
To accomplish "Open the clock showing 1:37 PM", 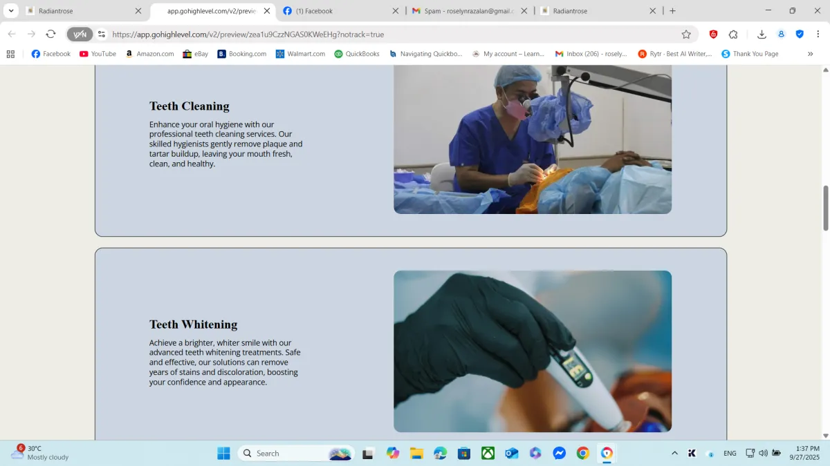I will [x=805, y=453].
